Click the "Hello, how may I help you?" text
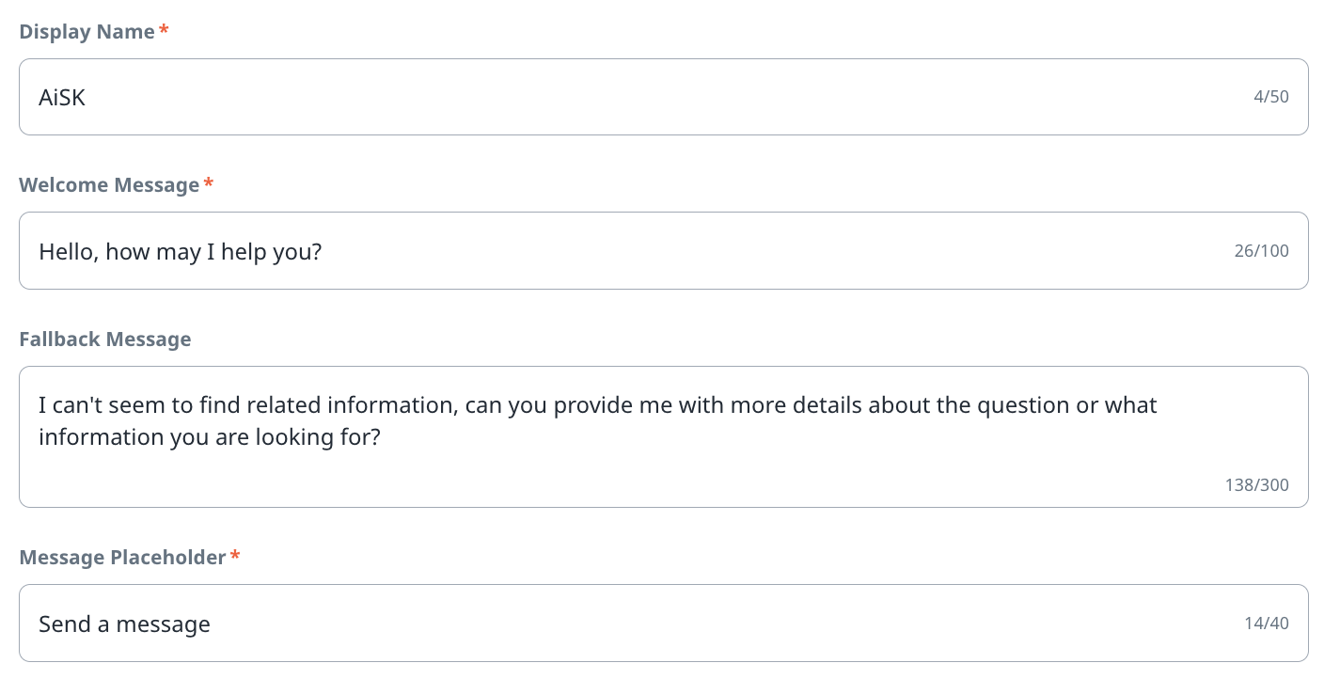The height and width of the screenshot is (679, 1324). (180, 251)
